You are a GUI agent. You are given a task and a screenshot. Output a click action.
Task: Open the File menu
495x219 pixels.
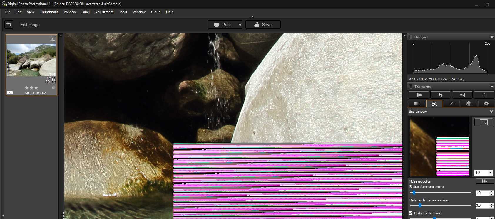click(x=7, y=12)
